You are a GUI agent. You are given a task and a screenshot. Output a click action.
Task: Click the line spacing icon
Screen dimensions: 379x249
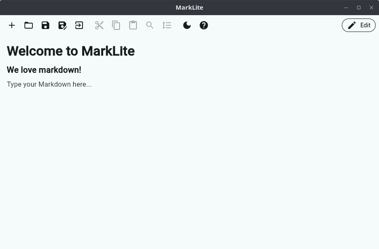click(167, 25)
